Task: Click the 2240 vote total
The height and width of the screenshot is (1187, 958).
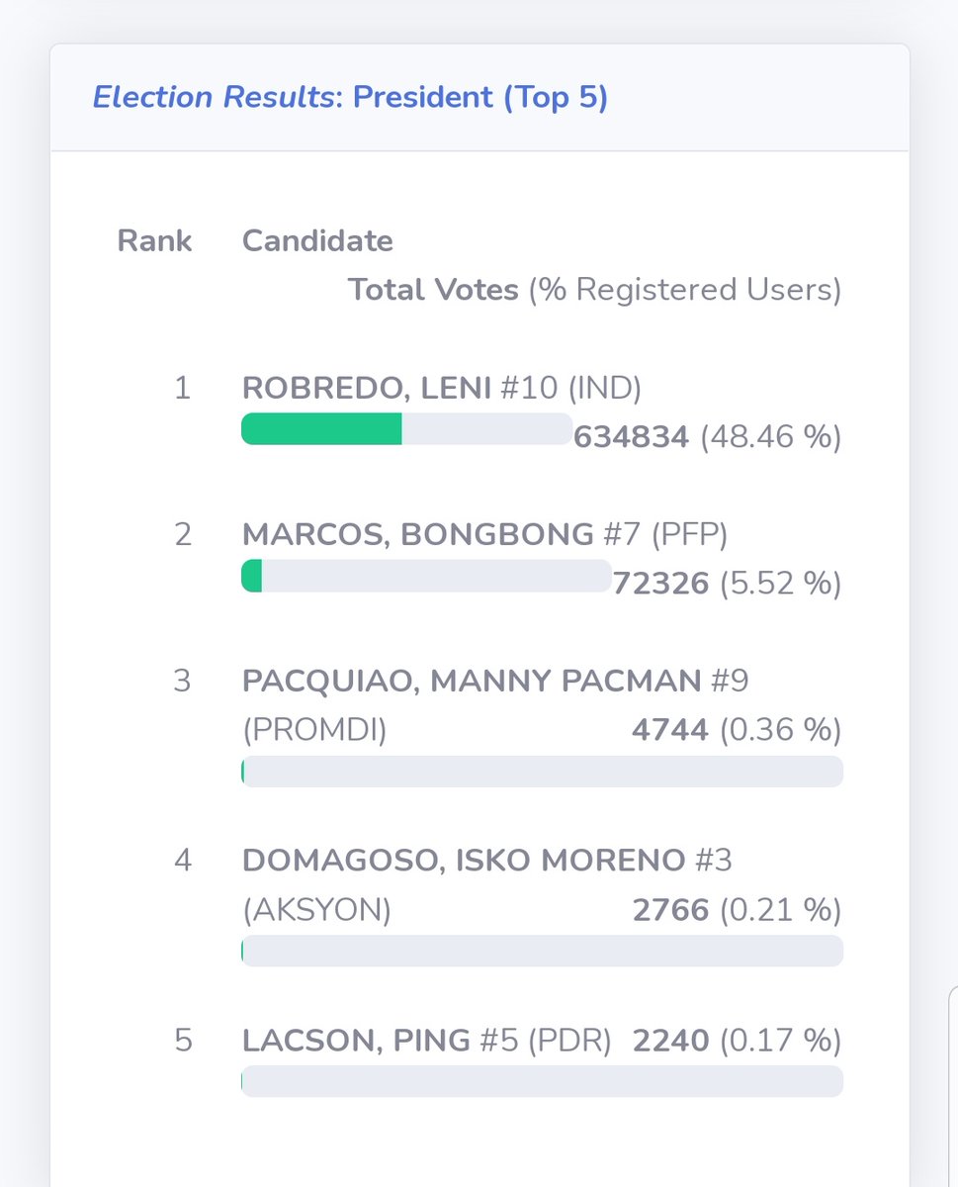Action: coord(670,1041)
